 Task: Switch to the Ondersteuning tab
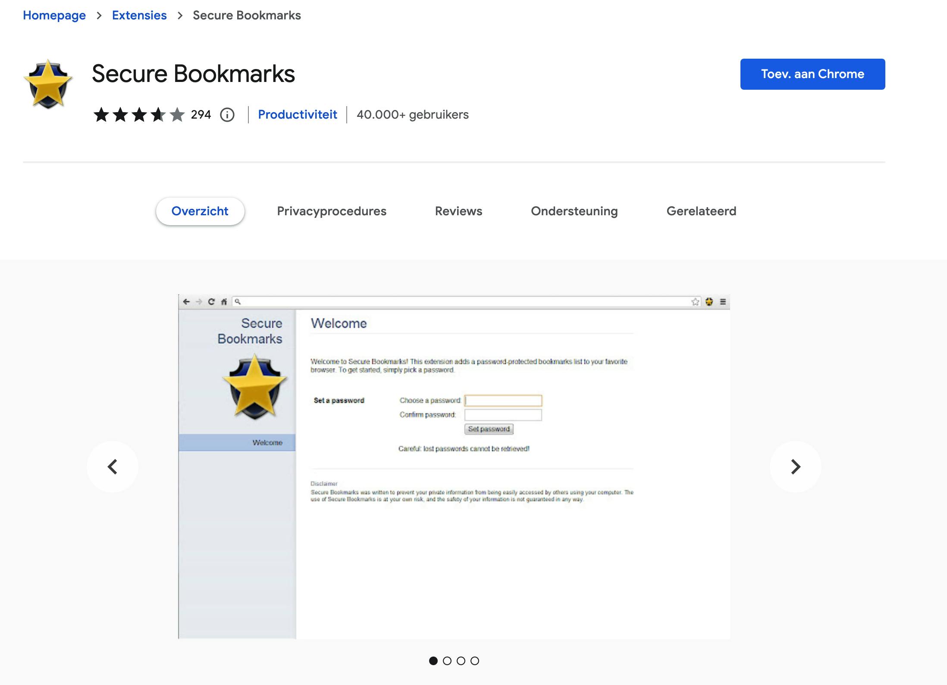point(574,211)
